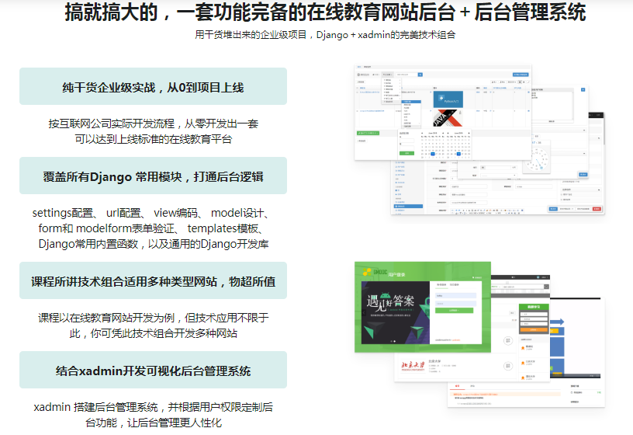Click the green button under the date range filter
Viewport: 633px width, 435px height.
(x=406, y=153)
